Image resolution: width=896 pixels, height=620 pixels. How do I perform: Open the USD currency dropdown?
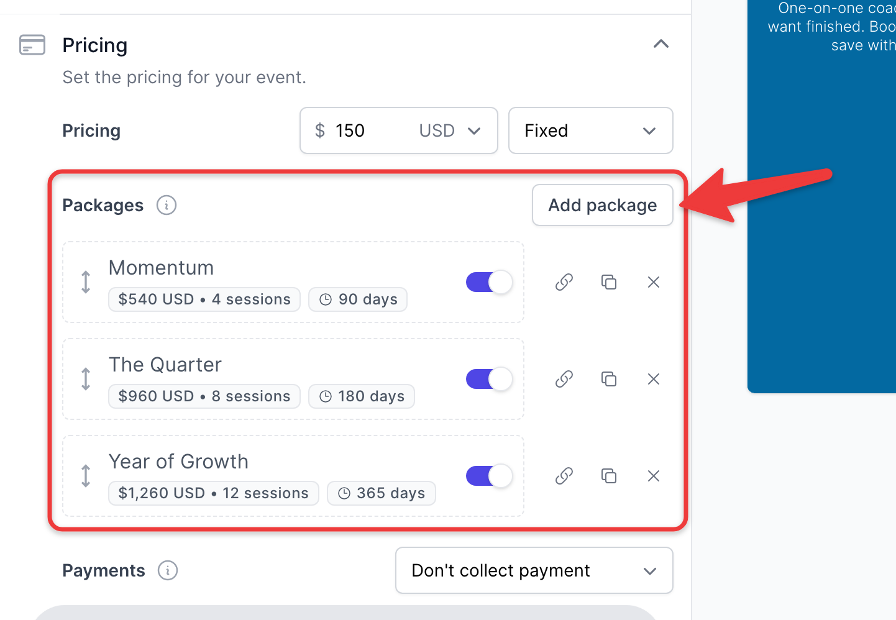click(450, 130)
